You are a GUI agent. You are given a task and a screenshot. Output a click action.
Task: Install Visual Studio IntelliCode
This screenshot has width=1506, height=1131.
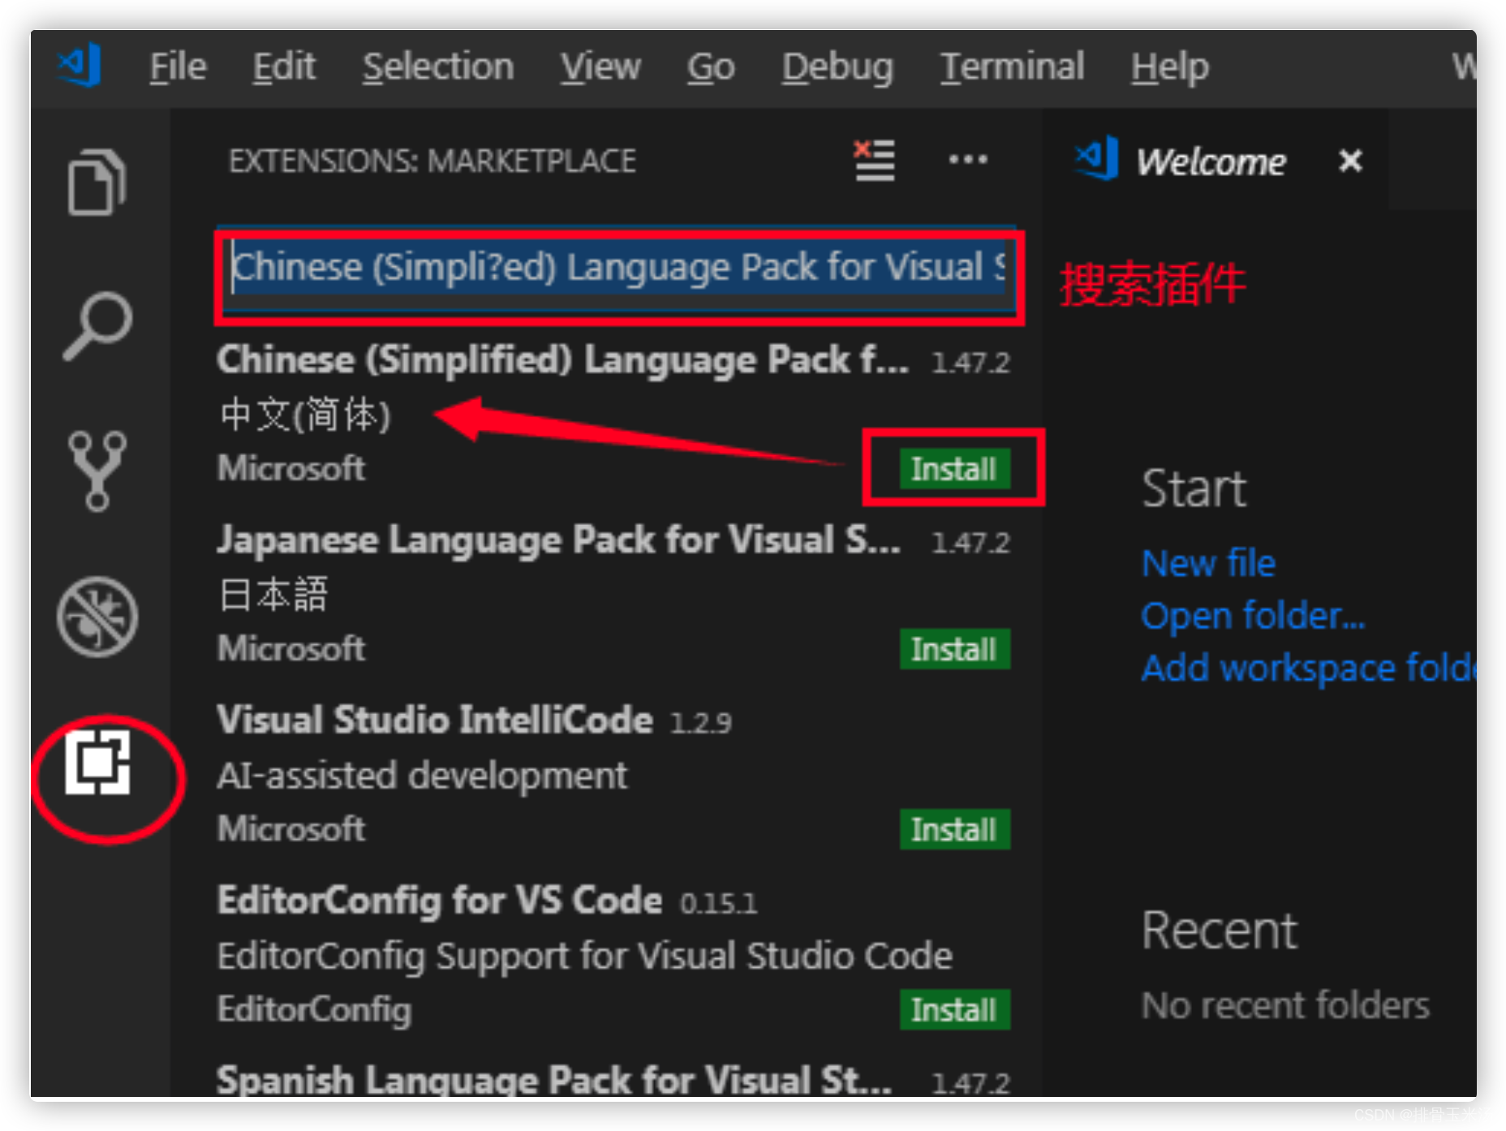click(954, 829)
